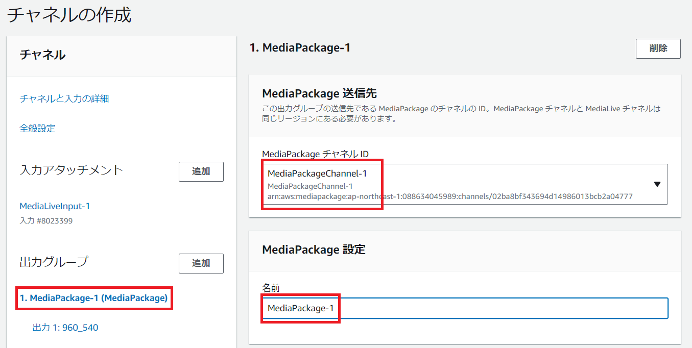Open チャネルと入力の詳細 link
This screenshot has height=348, width=692.
click(x=64, y=98)
